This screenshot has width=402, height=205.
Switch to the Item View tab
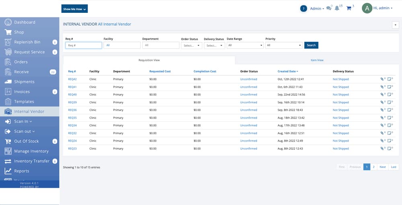317,60
